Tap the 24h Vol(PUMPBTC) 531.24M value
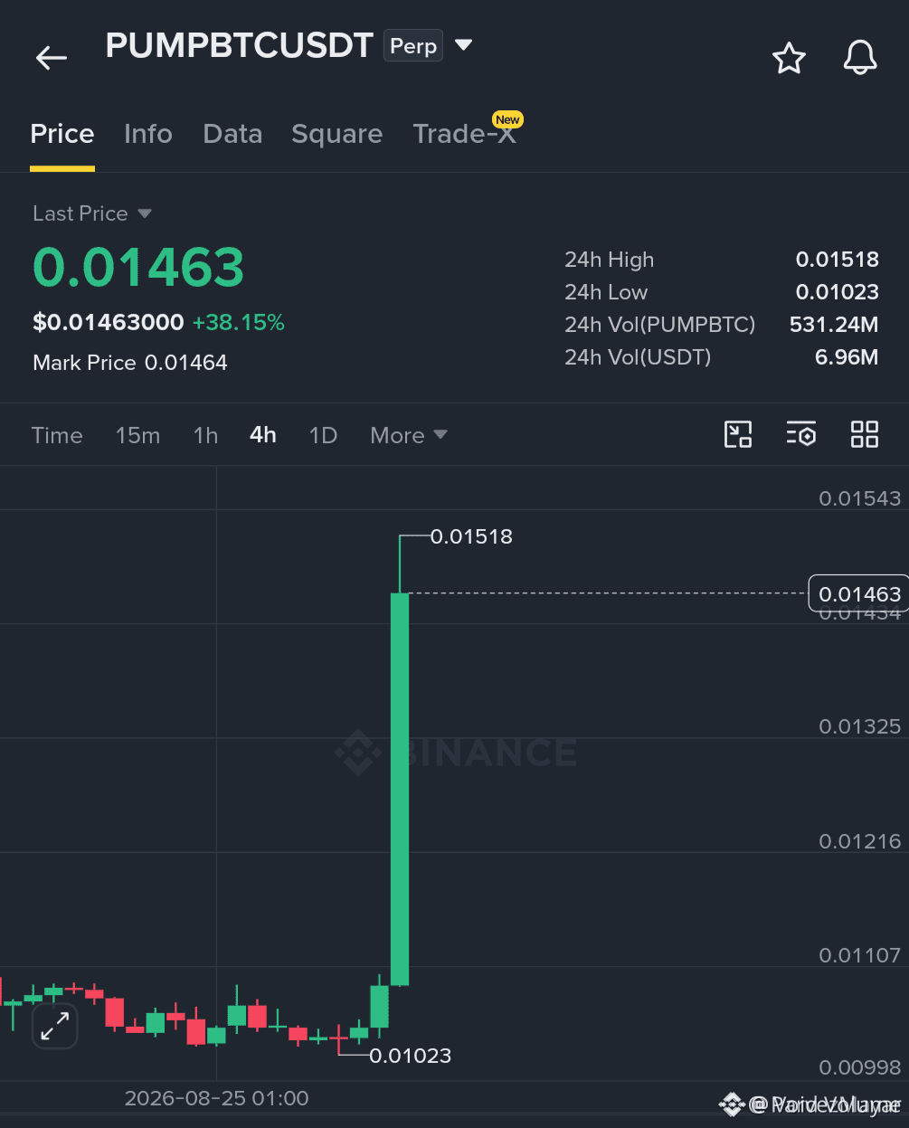This screenshot has height=1128, width=909. click(834, 325)
